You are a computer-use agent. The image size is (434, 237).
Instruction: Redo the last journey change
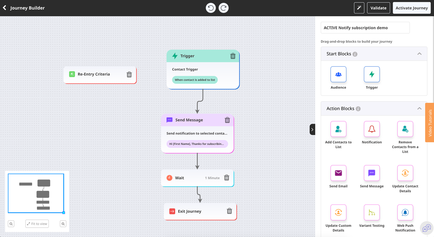pyautogui.click(x=224, y=8)
